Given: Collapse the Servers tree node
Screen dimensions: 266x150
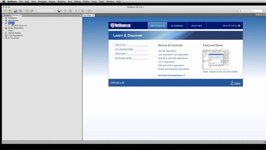Looking at the screenshot, I should point(3,23).
